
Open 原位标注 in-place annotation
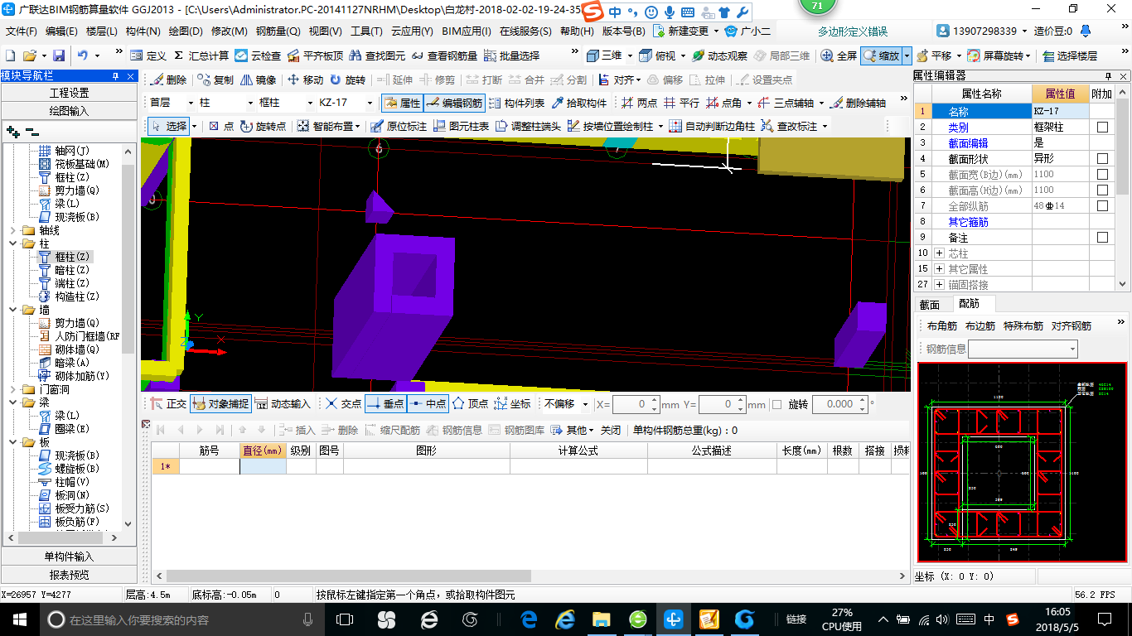[x=399, y=126]
